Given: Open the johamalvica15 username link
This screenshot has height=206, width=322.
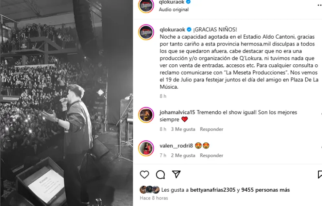Looking at the screenshot, I should pos(177,112).
